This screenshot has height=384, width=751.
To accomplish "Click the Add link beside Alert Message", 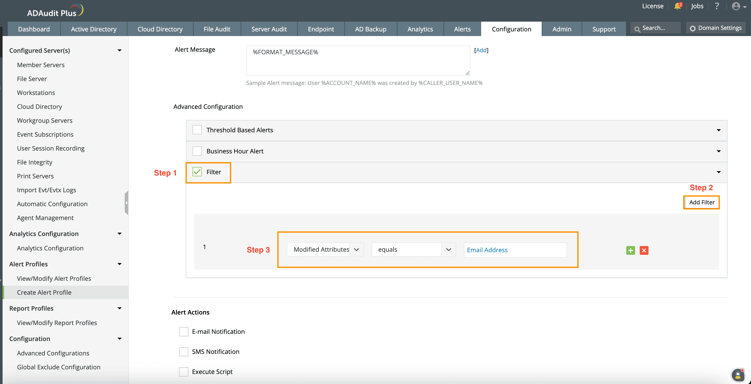I will (481, 50).
